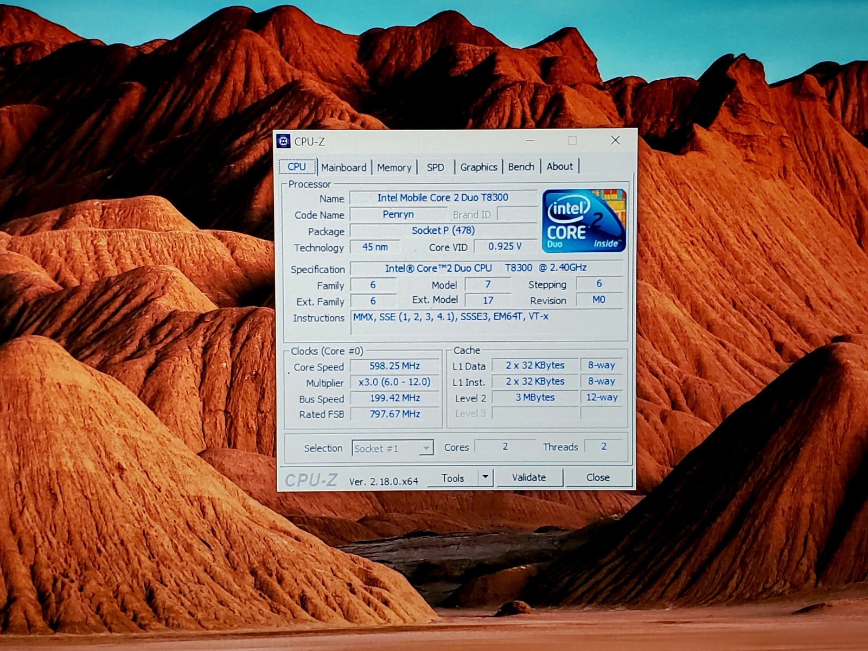The image size is (868, 651).
Task: Click the Threads count field
Action: click(604, 446)
